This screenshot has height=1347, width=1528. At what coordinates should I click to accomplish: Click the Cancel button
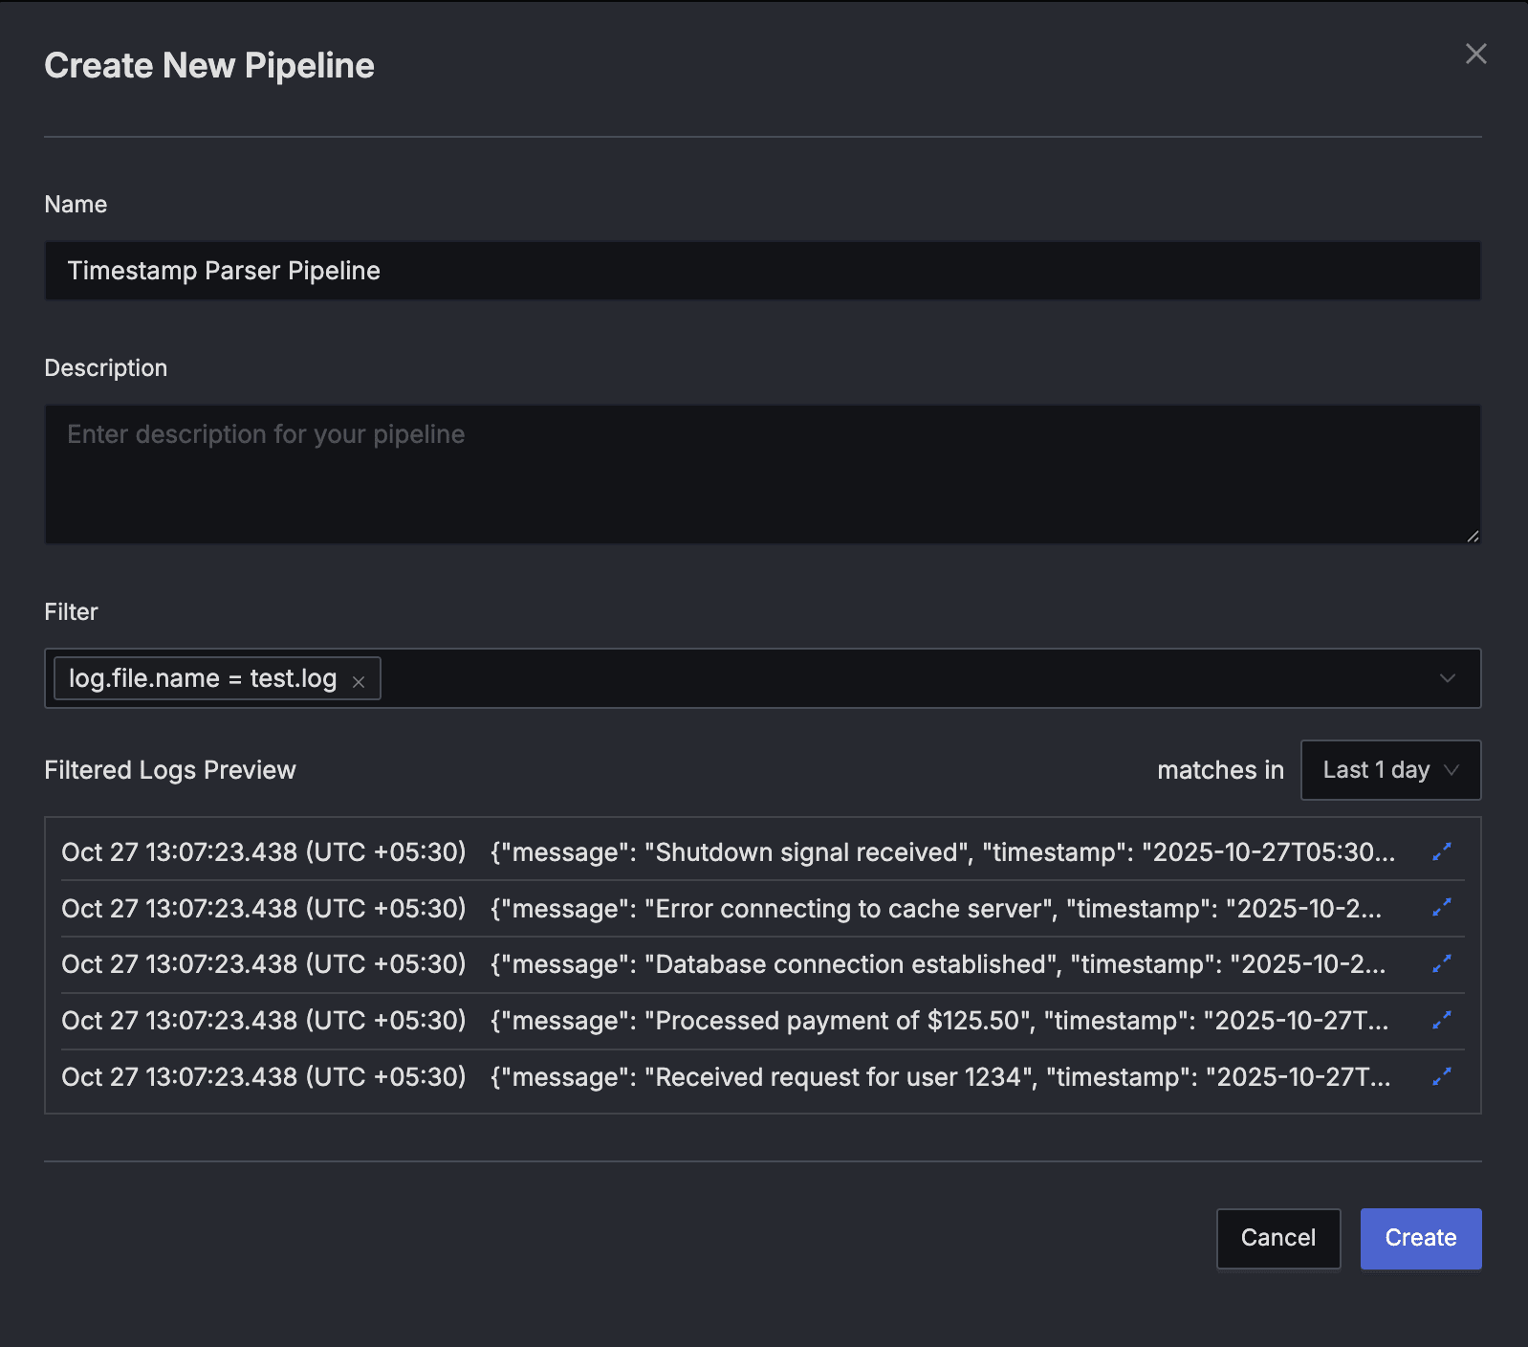coord(1278,1238)
